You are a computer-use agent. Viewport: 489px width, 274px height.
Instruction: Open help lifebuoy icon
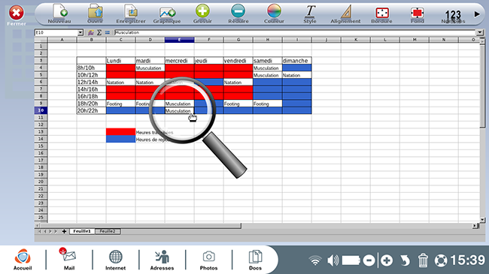click(x=441, y=260)
